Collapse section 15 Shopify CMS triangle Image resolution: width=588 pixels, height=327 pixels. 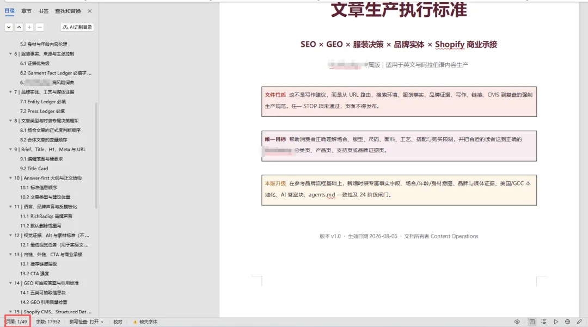point(10,312)
